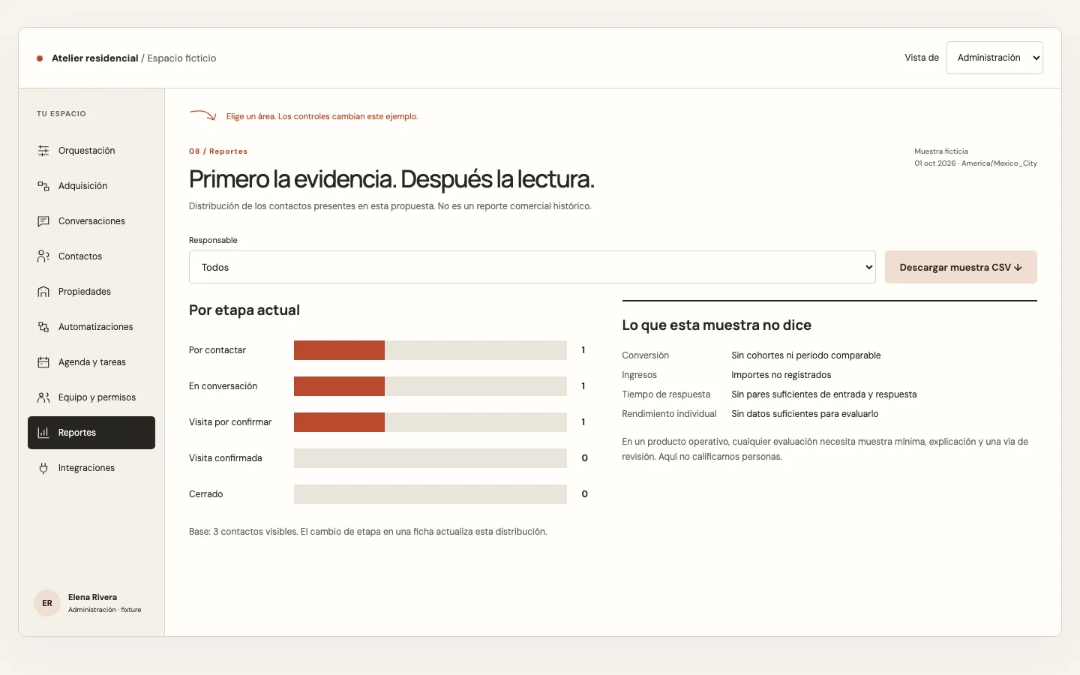Click the Cerrado empty bar
Viewport: 1080px width, 675px height.
click(430, 494)
